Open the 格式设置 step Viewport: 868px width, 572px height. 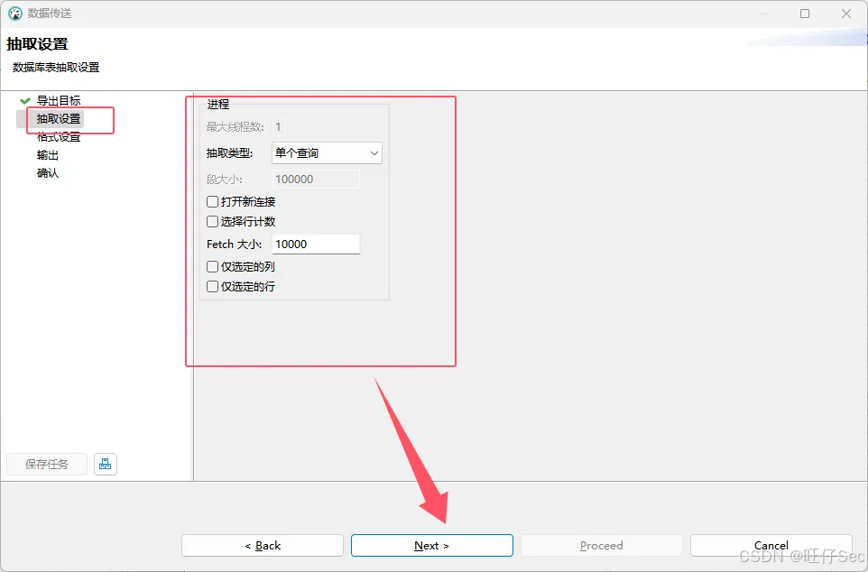click(59, 137)
